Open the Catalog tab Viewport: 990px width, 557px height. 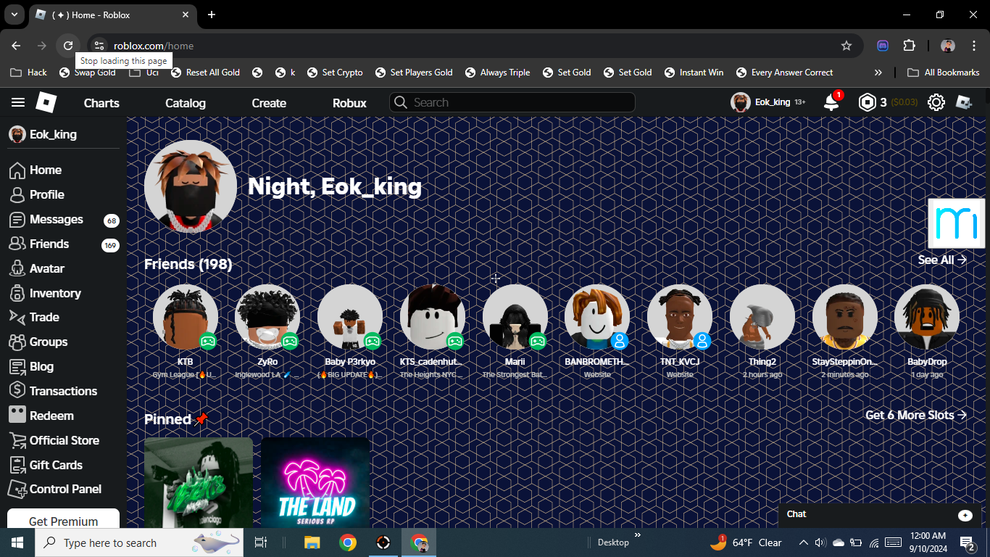click(x=186, y=103)
